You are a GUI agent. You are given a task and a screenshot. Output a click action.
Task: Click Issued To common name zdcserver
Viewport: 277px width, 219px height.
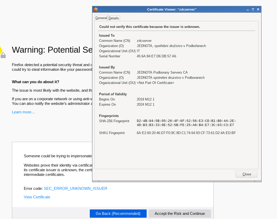(x=144, y=41)
